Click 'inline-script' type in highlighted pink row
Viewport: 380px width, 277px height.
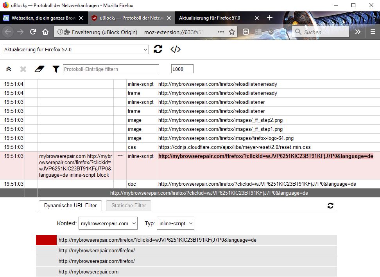click(x=141, y=156)
